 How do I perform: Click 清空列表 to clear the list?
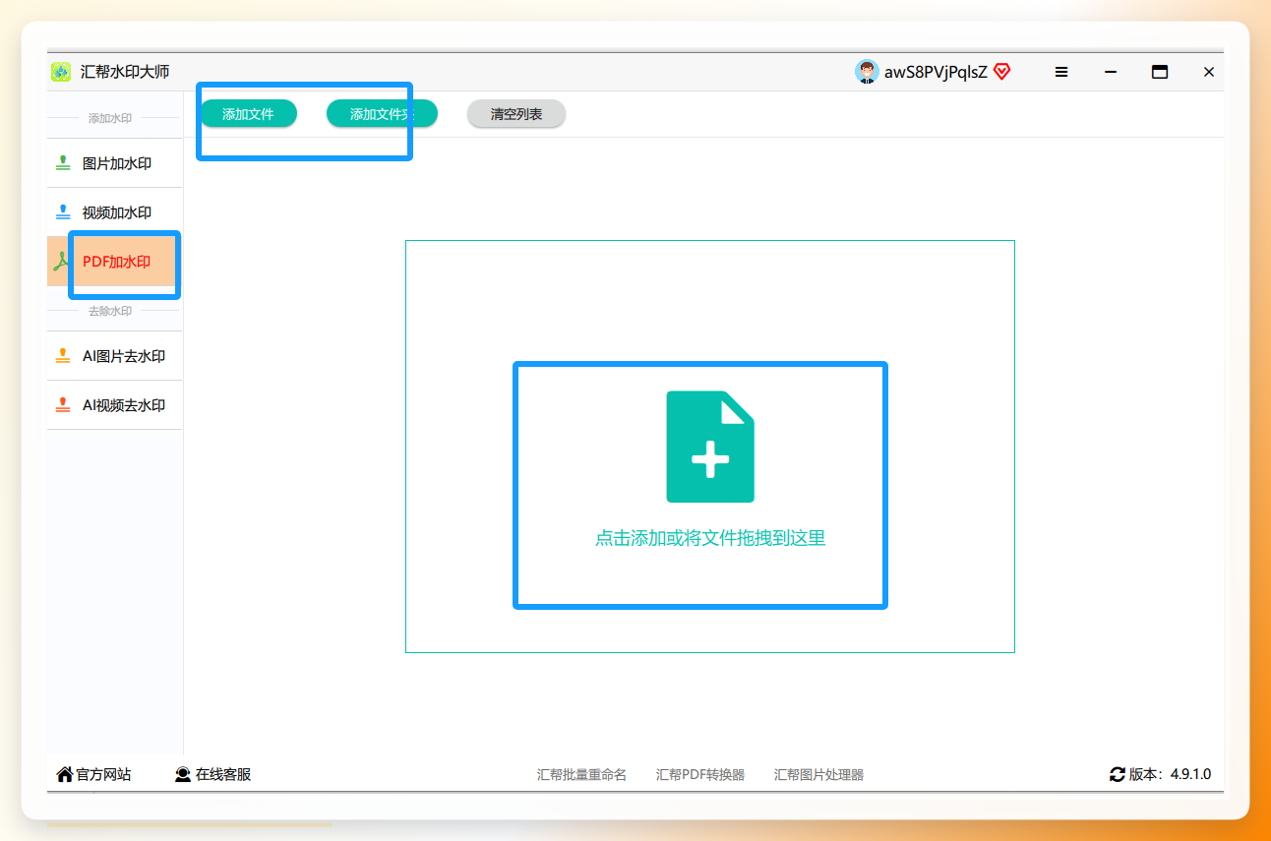516,114
